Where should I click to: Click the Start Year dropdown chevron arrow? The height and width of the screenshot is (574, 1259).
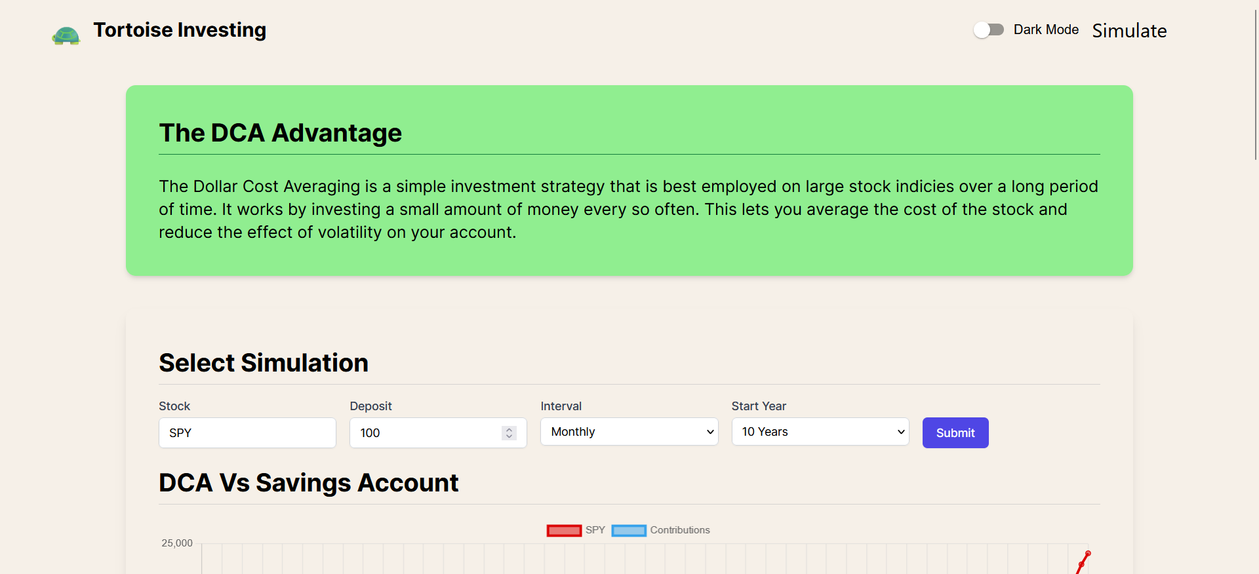click(x=901, y=432)
